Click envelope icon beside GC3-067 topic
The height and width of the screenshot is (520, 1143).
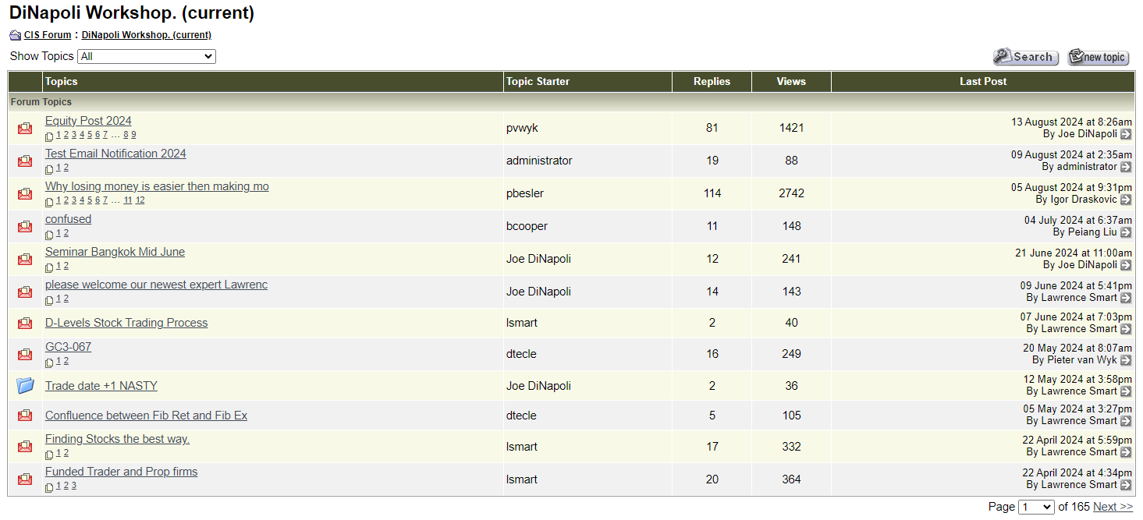click(x=25, y=354)
